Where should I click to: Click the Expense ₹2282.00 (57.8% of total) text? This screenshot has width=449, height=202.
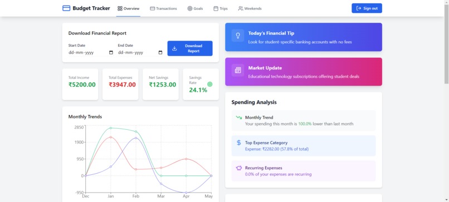click(x=277, y=149)
